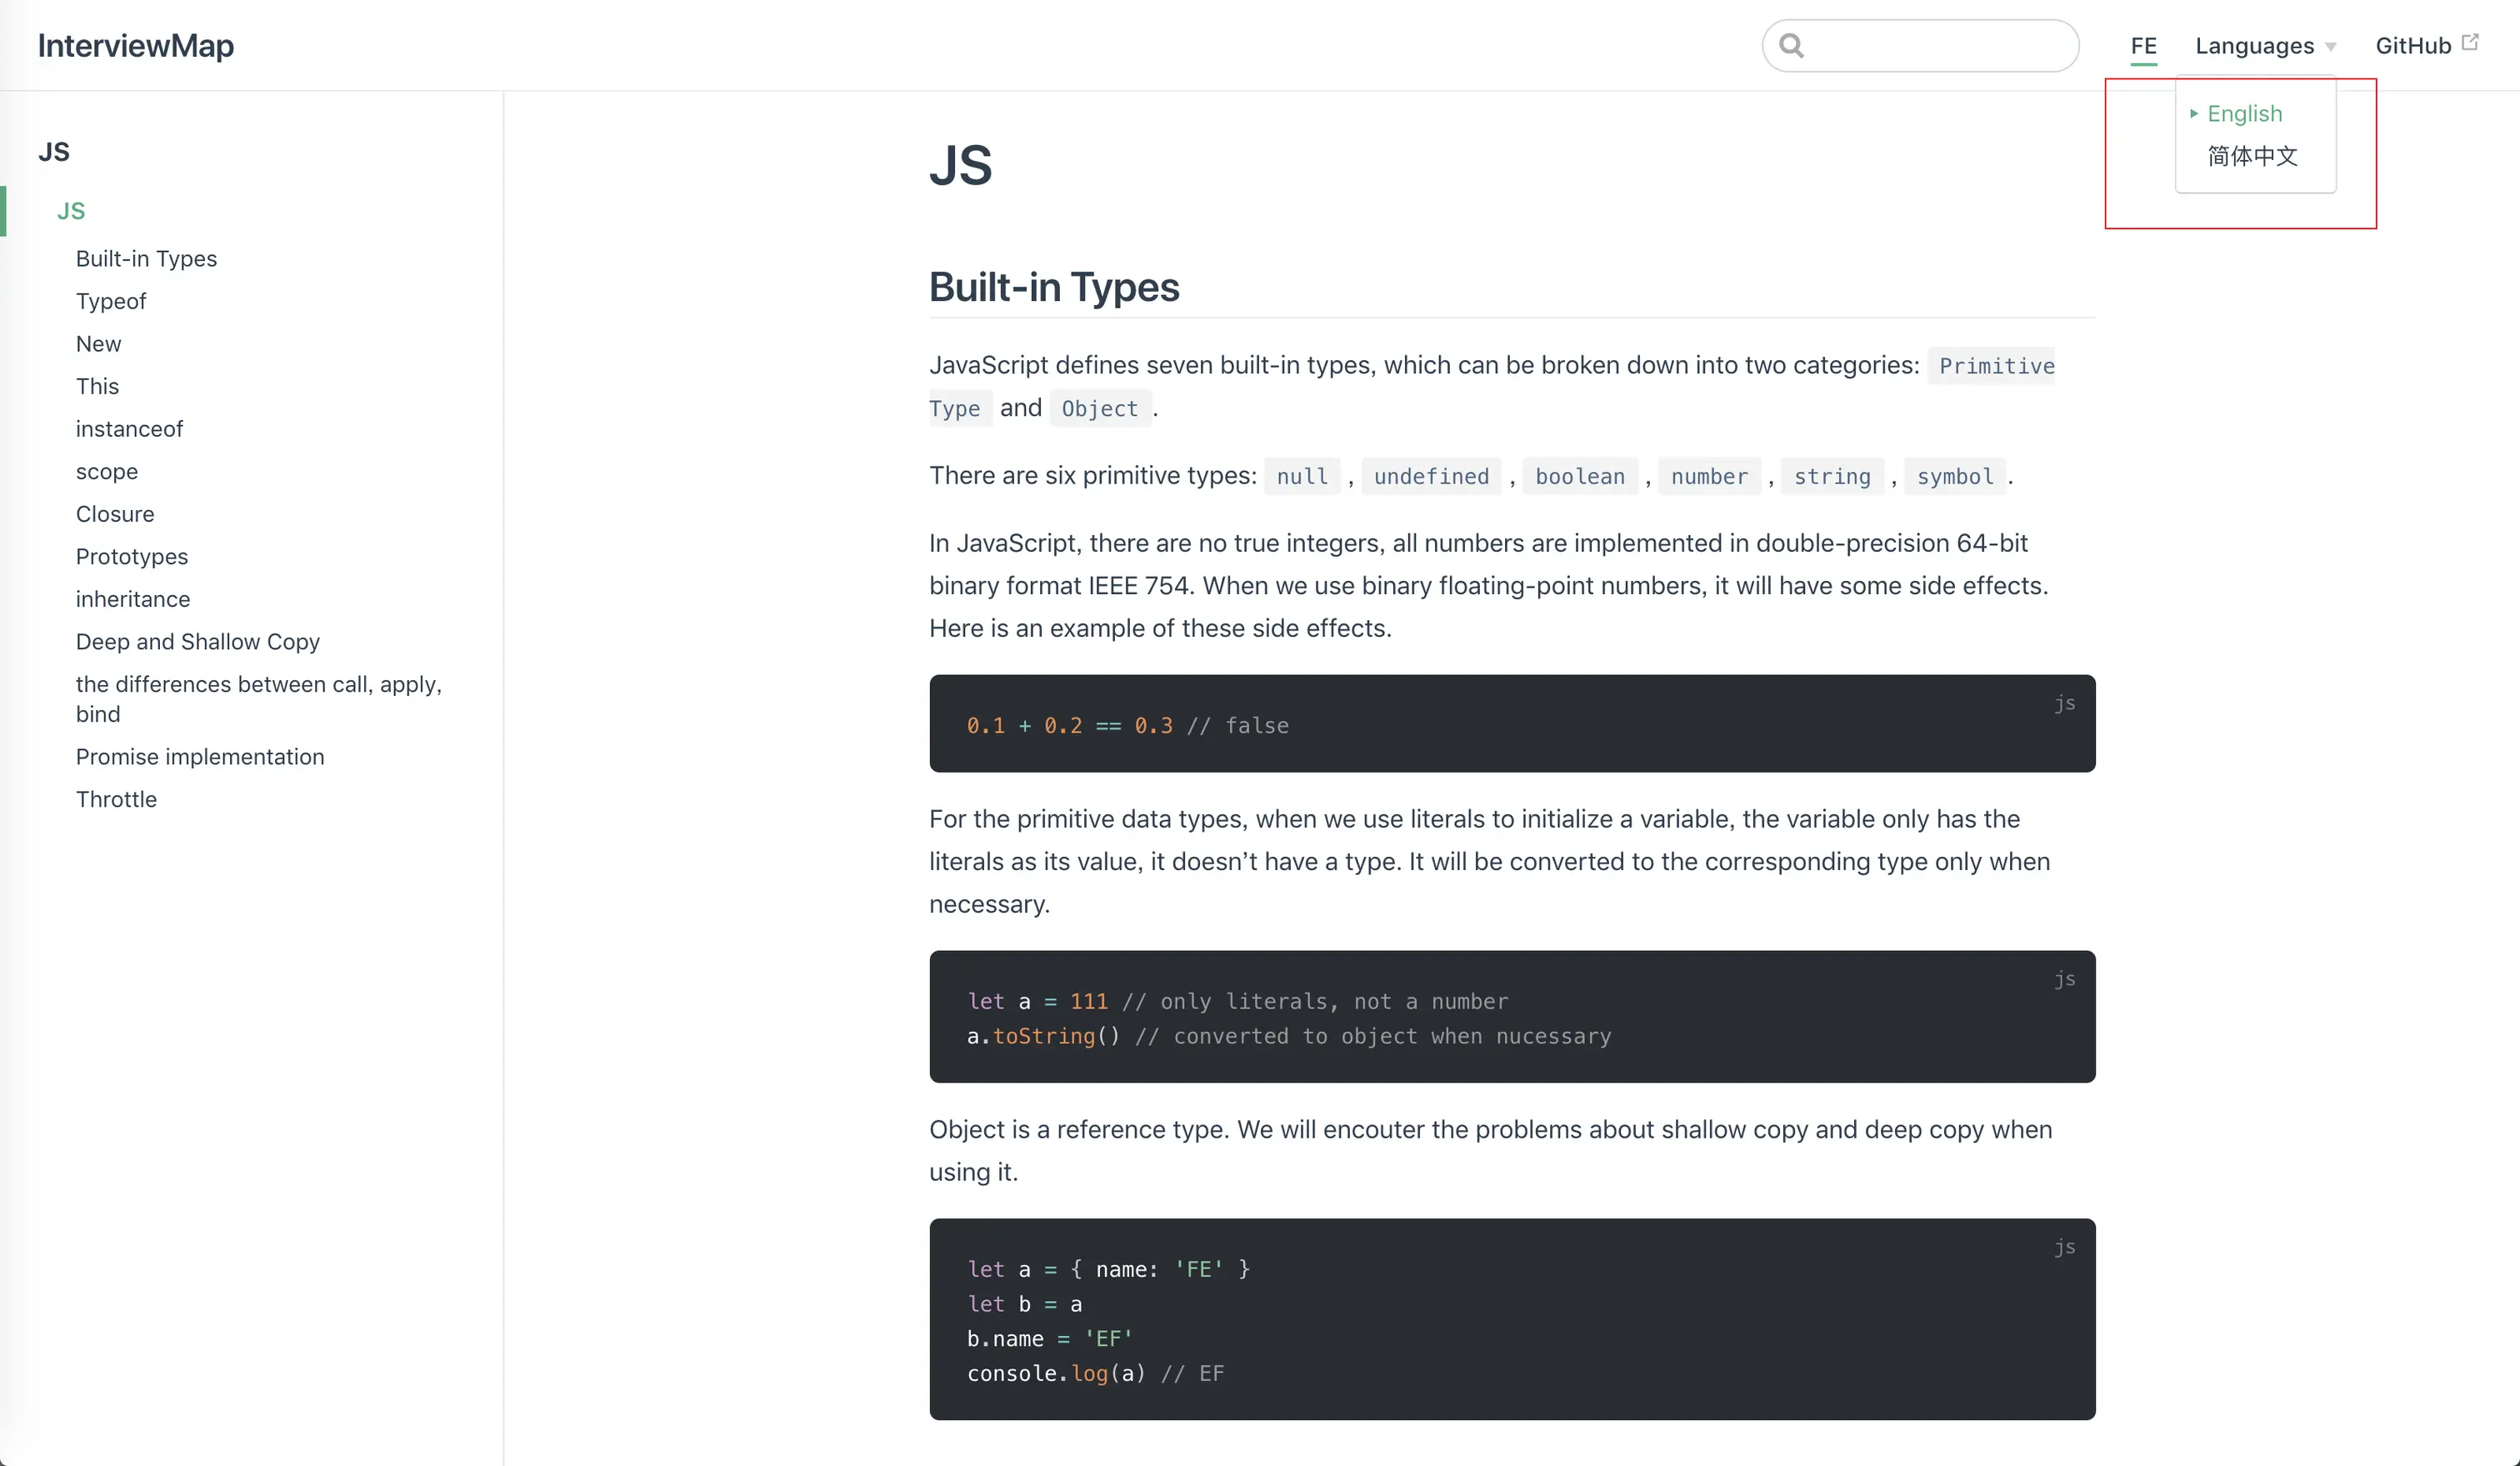Select Deep and Shallow Copy sidebar link
The height and width of the screenshot is (1466, 2520).
[198, 642]
